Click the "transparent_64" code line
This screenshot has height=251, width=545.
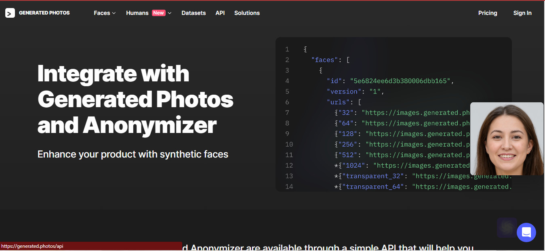coord(423,187)
